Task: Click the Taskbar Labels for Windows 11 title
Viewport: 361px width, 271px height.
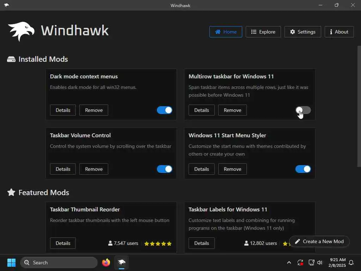Action: point(228,210)
